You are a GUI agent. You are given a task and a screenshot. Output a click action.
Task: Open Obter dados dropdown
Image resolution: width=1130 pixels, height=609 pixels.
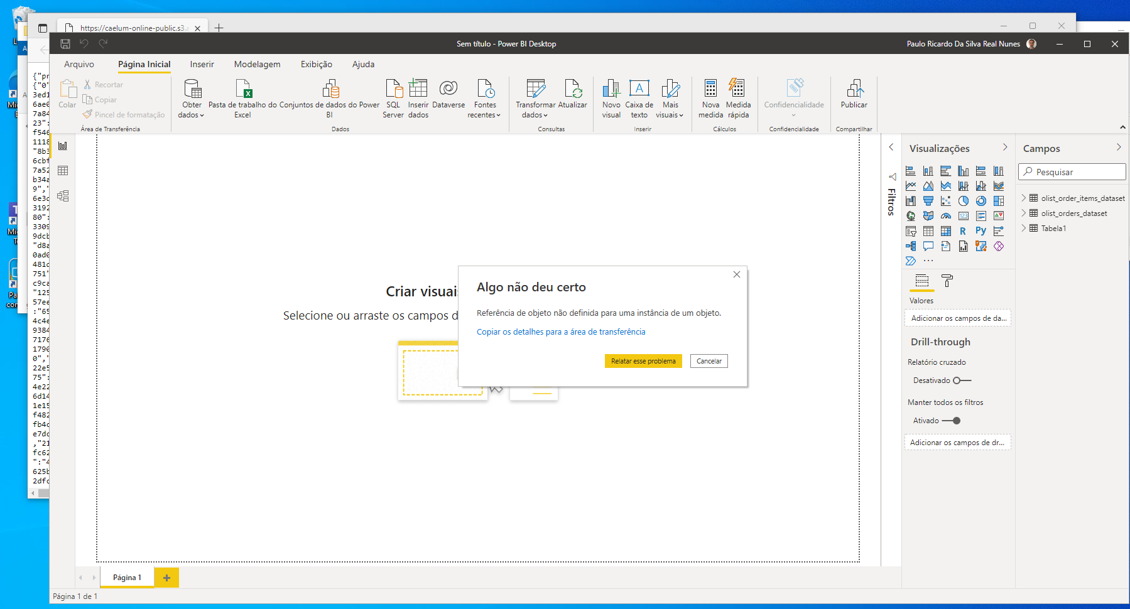tap(192, 99)
